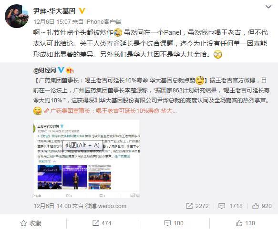Viewport: 278px width, 230px height.
Task: Open original post comments showing 1718
Action: [230, 206]
